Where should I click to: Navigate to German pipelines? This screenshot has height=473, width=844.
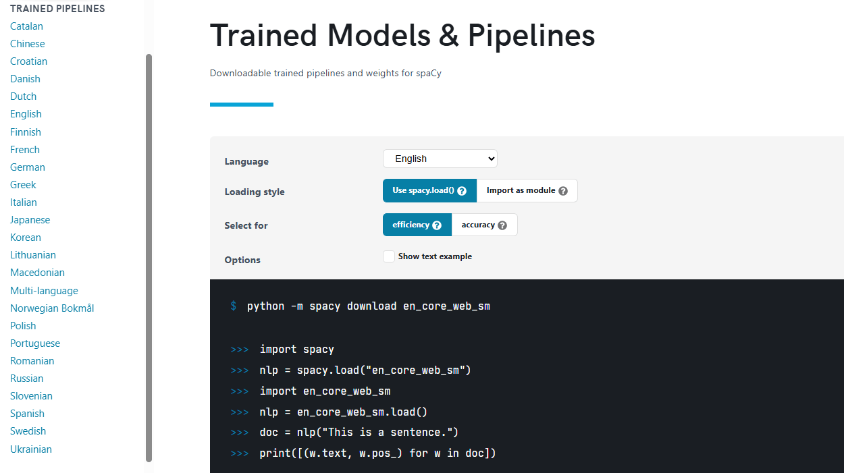28,167
